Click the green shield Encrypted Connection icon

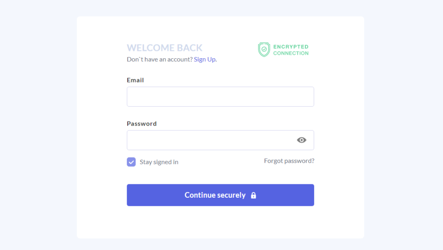click(x=264, y=50)
